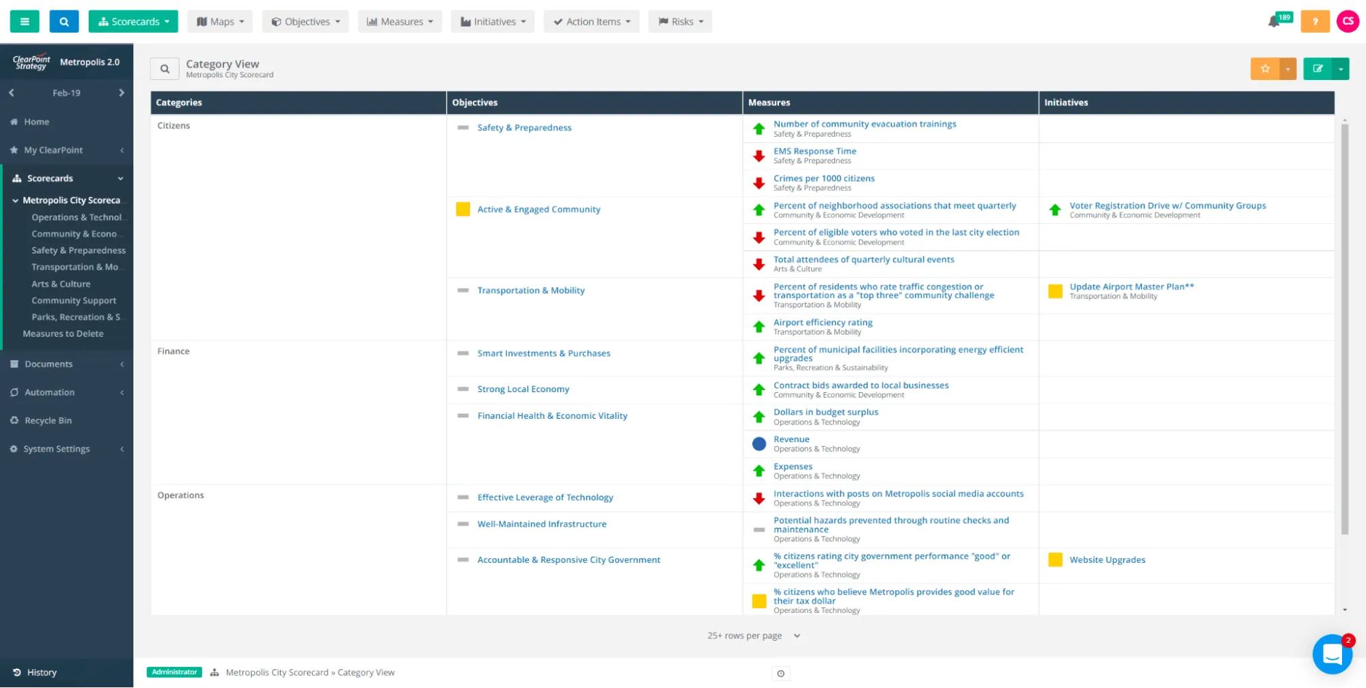Screen dimensions: 1366x688
Task: Advance to next period with the right chevron
Action: click(122, 92)
